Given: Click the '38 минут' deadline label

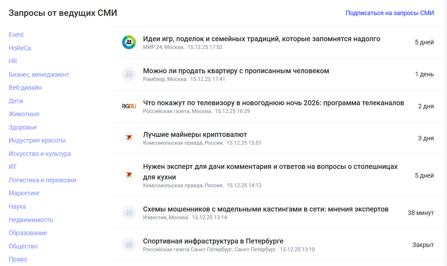Looking at the screenshot, I should [421, 213].
